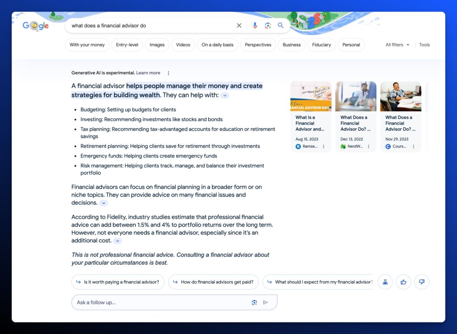Open three-dot menu next to Learn more
Image resolution: width=457 pixels, height=334 pixels.
[x=168, y=73]
